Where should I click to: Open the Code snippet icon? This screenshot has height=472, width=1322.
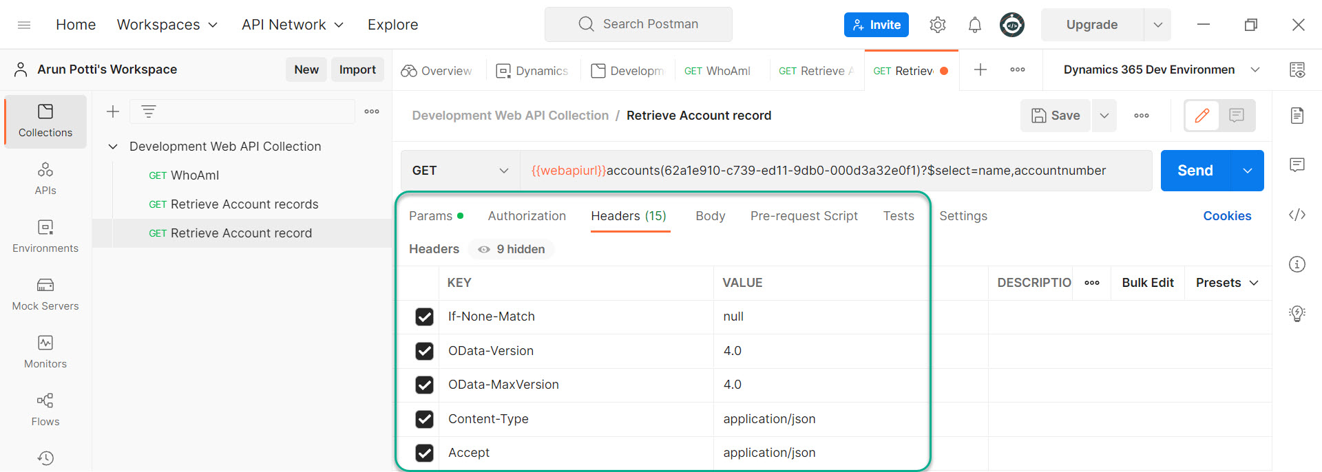click(1297, 215)
